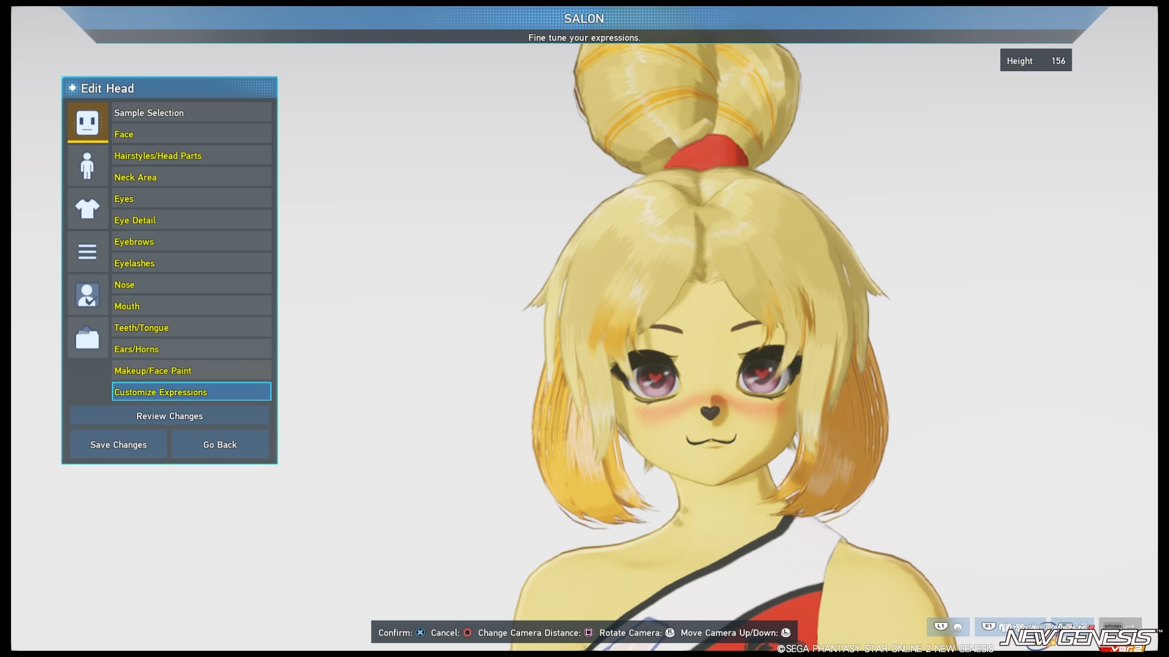
Task: Click the Go Back button
Action: pos(220,444)
